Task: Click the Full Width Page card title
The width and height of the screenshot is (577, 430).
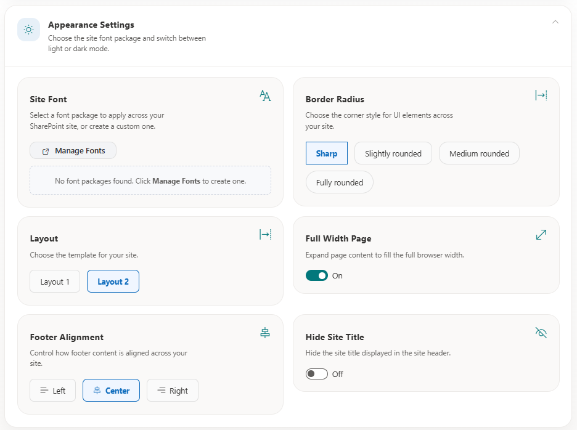Action: point(338,239)
